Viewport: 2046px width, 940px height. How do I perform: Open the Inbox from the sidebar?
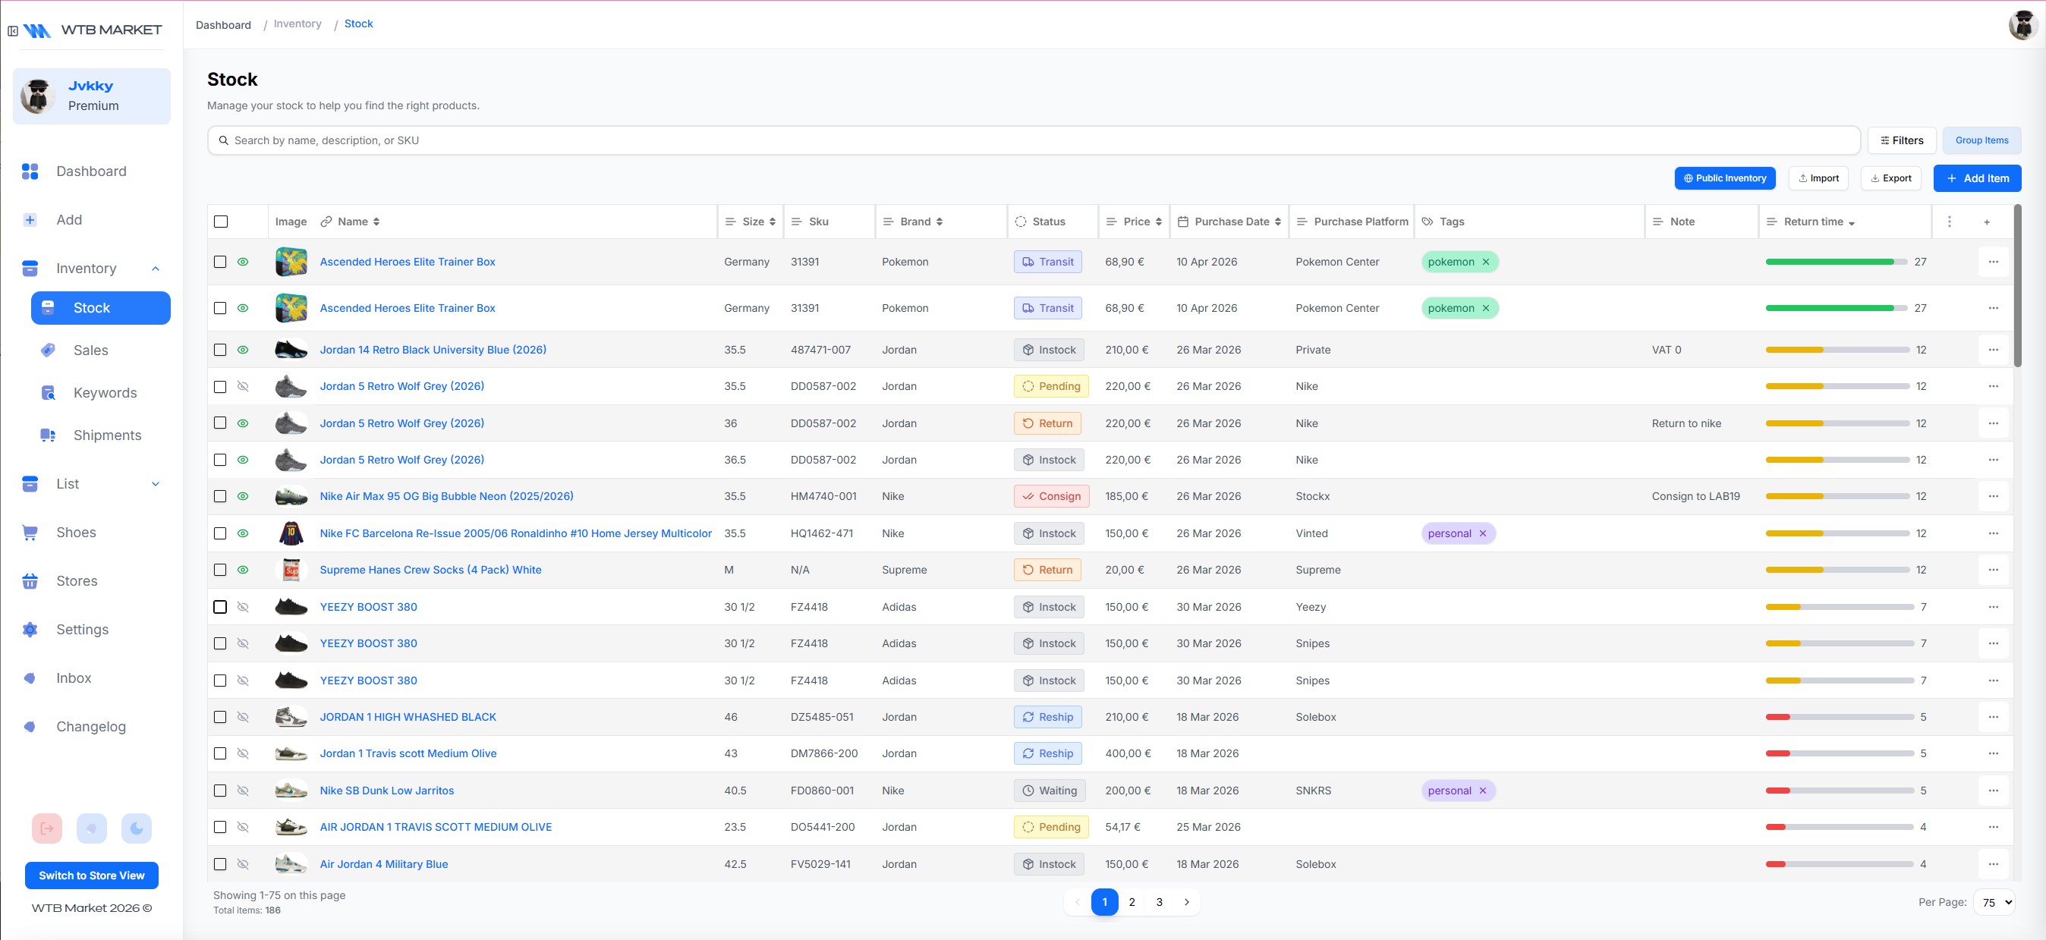[73, 677]
